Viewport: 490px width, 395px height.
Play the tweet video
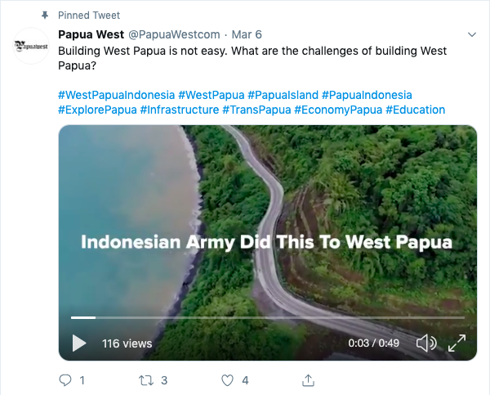tap(79, 343)
